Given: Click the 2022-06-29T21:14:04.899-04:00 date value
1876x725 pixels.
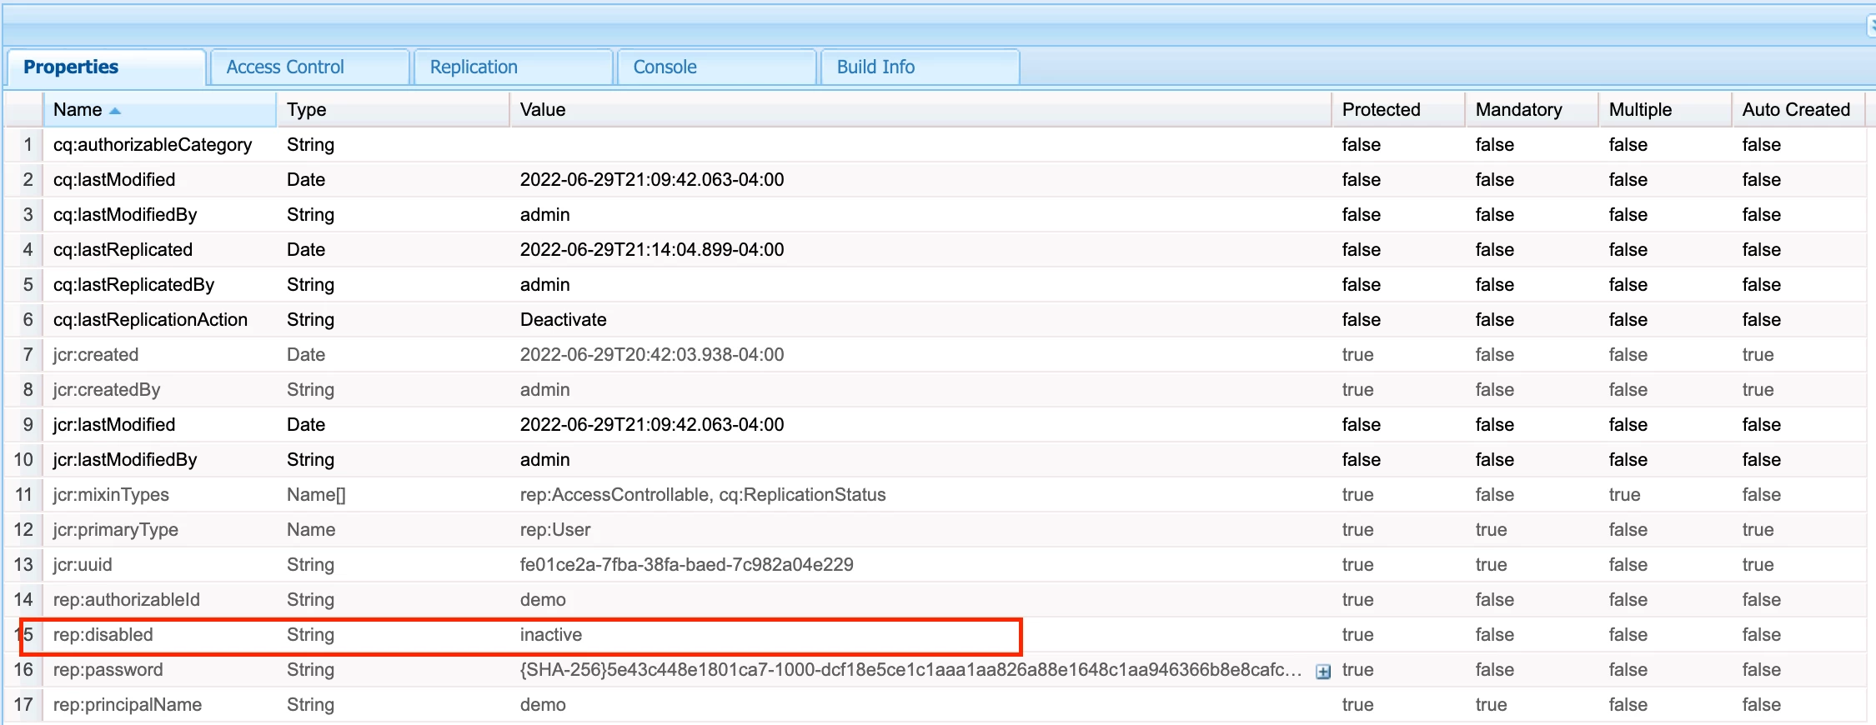Looking at the screenshot, I should click(652, 249).
